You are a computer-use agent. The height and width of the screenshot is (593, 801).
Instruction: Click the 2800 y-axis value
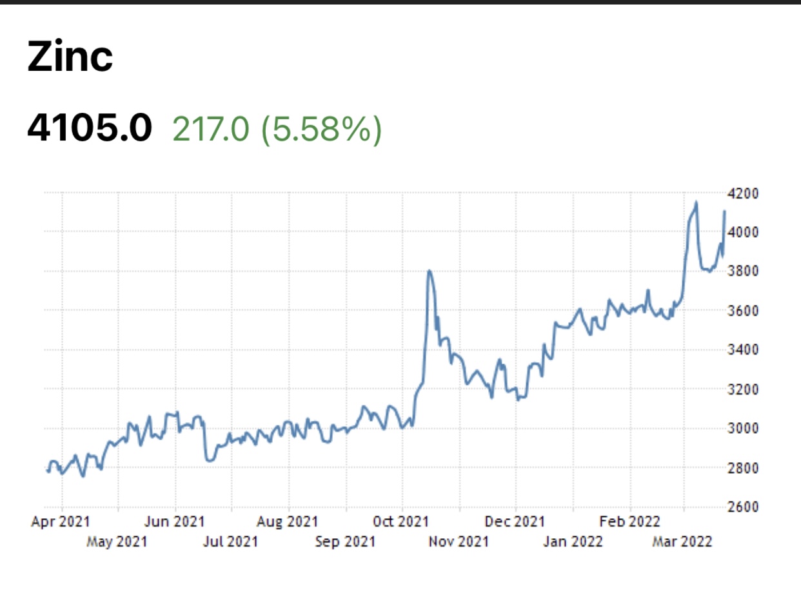tap(743, 468)
